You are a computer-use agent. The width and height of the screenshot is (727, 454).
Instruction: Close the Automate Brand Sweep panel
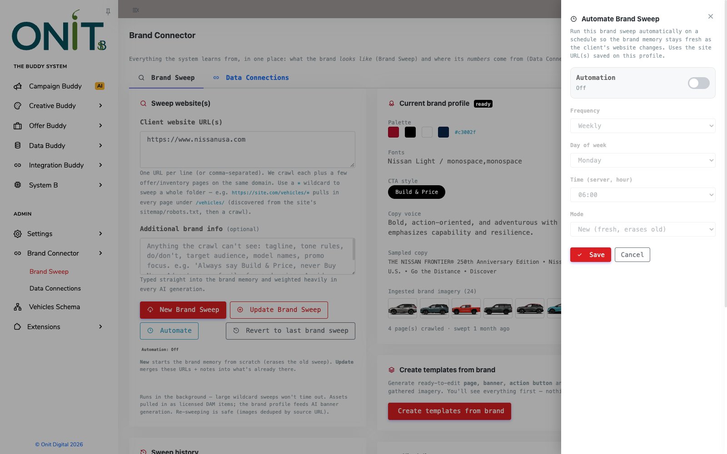pyautogui.click(x=711, y=16)
